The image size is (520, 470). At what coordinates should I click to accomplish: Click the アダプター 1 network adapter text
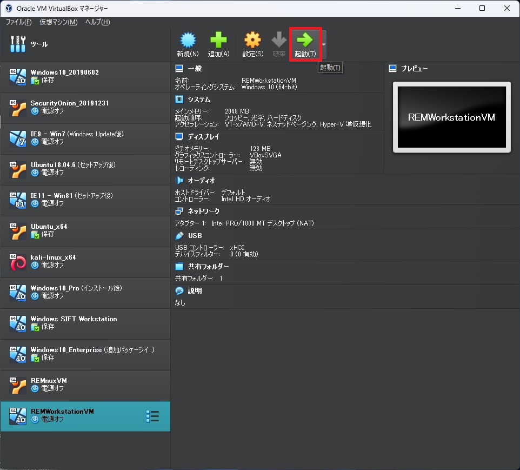point(244,223)
